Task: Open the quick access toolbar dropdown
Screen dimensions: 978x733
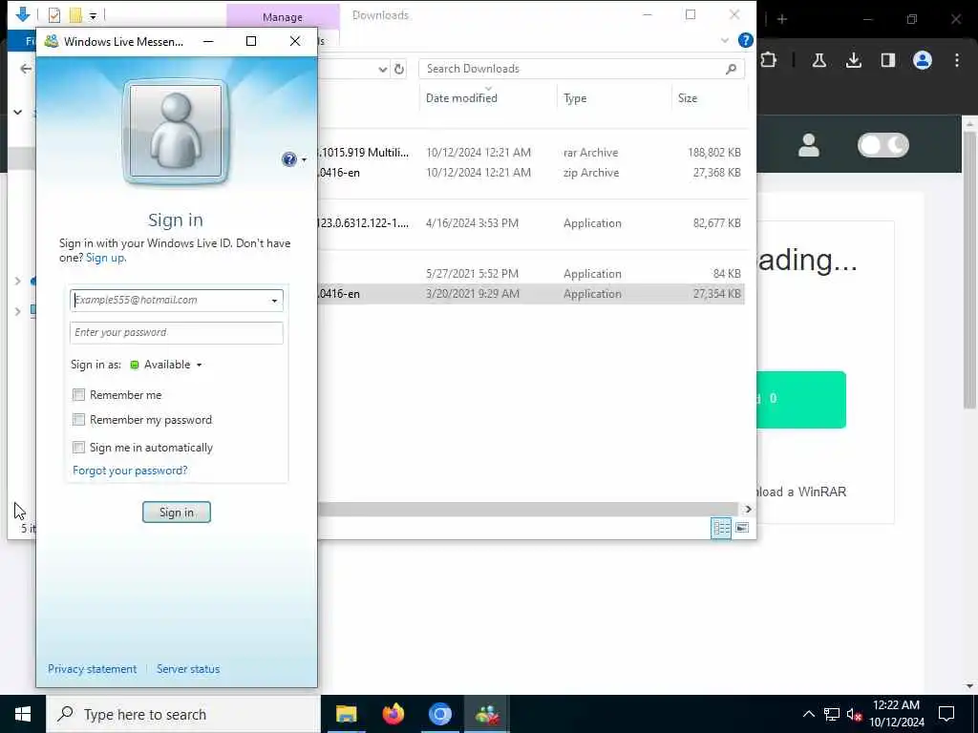Action: [93, 15]
